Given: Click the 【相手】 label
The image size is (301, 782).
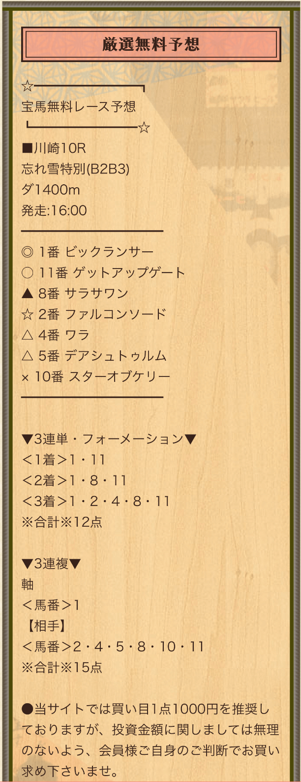Looking at the screenshot, I should coord(45,626).
